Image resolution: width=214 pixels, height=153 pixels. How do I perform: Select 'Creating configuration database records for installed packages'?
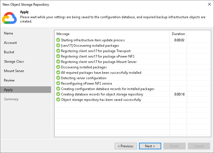[108, 89]
